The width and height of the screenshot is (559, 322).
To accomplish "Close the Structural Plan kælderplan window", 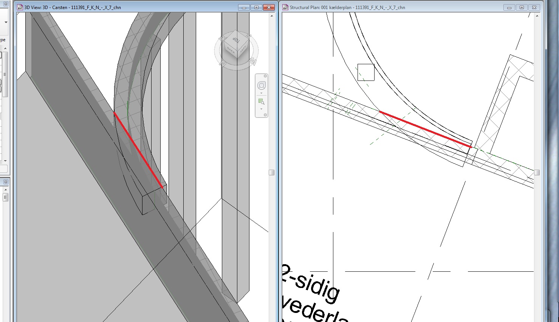I will coord(534,8).
